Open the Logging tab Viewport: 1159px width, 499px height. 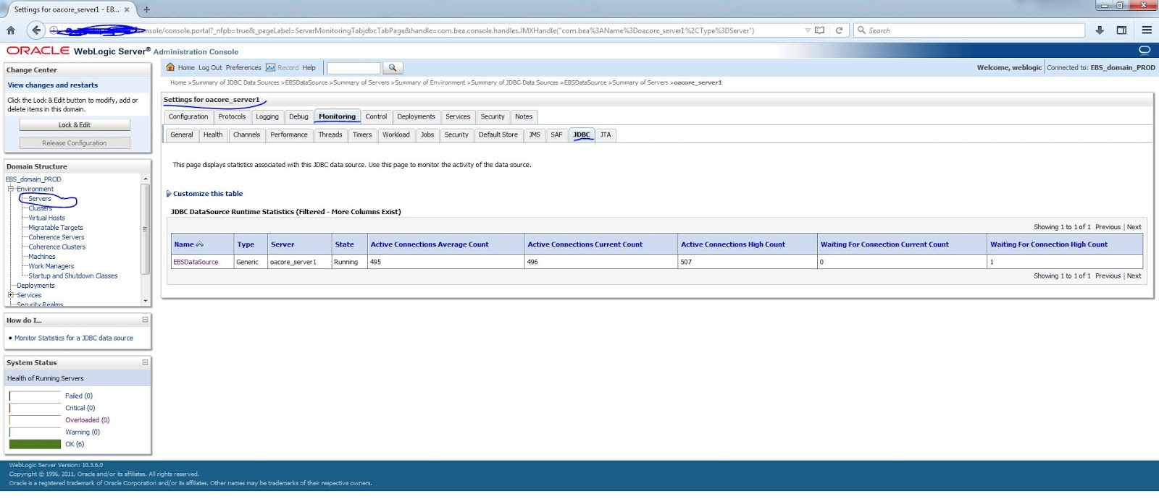(267, 116)
